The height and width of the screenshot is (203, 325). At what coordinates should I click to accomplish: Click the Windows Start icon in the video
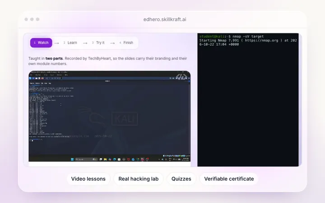72,159
